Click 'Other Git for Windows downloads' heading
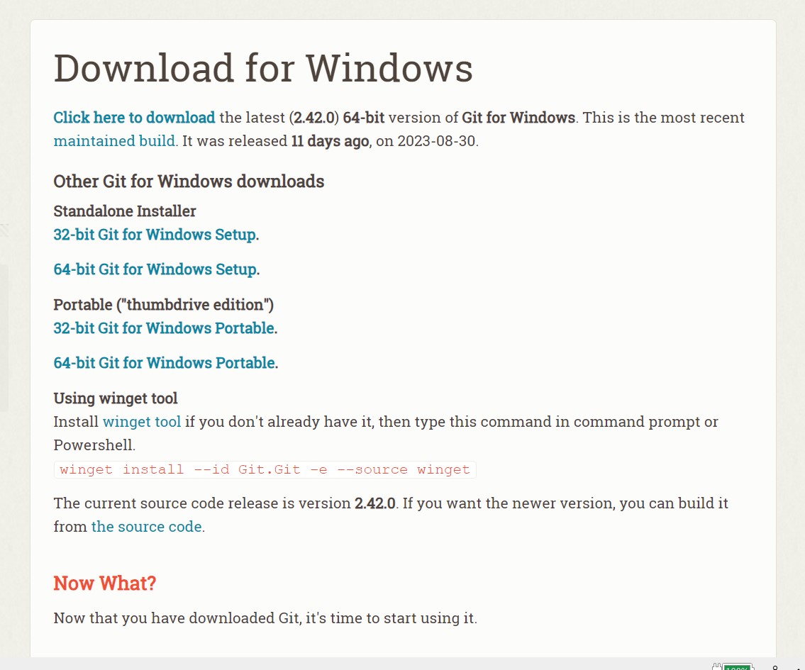 (x=189, y=182)
